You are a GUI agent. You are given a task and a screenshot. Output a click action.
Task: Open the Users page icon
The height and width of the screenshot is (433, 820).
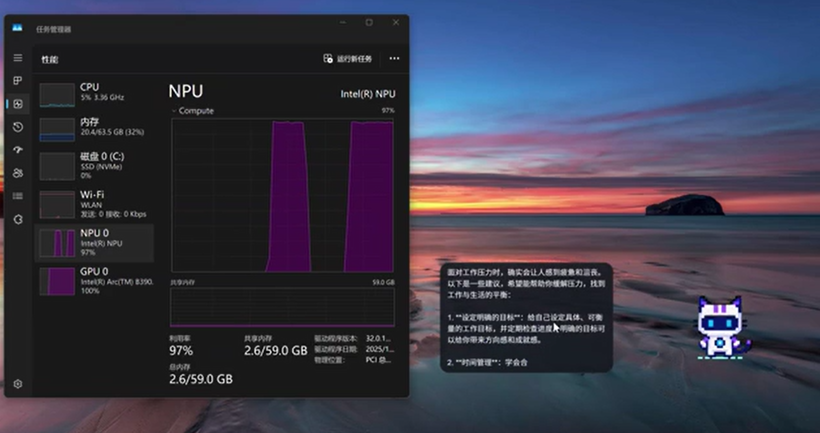[18, 173]
